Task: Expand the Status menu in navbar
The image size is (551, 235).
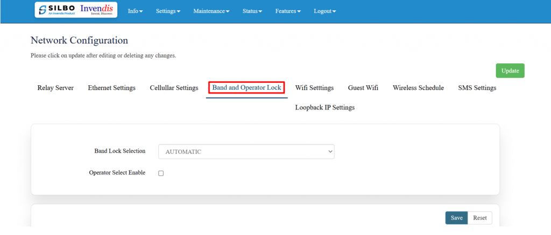Action: [x=252, y=11]
